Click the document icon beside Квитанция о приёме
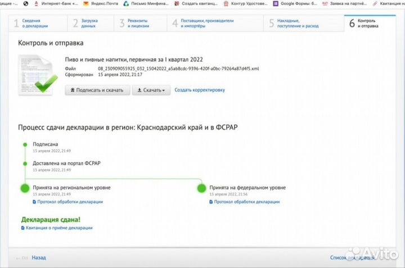 pyautogui.click(x=22, y=228)
